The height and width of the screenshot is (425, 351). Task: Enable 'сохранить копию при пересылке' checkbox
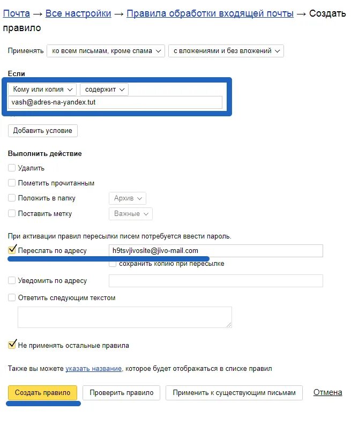pyautogui.click(x=113, y=263)
